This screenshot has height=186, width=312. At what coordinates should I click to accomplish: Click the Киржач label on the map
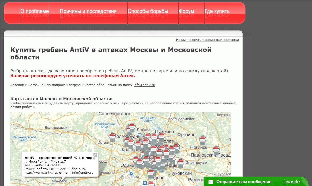coord(223,115)
